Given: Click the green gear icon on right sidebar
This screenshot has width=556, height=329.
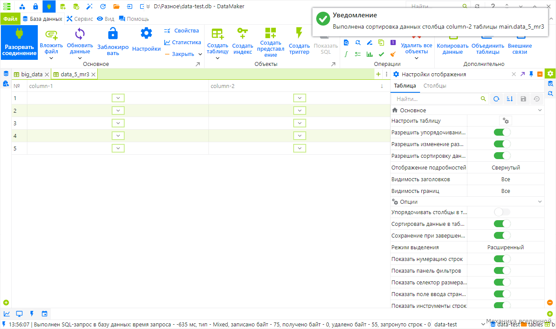Looking at the screenshot, I should click(x=550, y=74).
